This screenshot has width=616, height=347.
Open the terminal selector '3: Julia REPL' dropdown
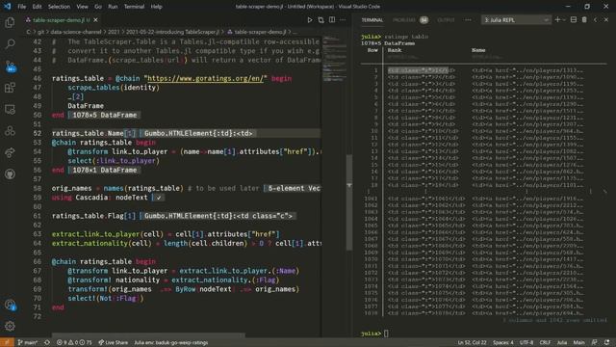pos(516,19)
